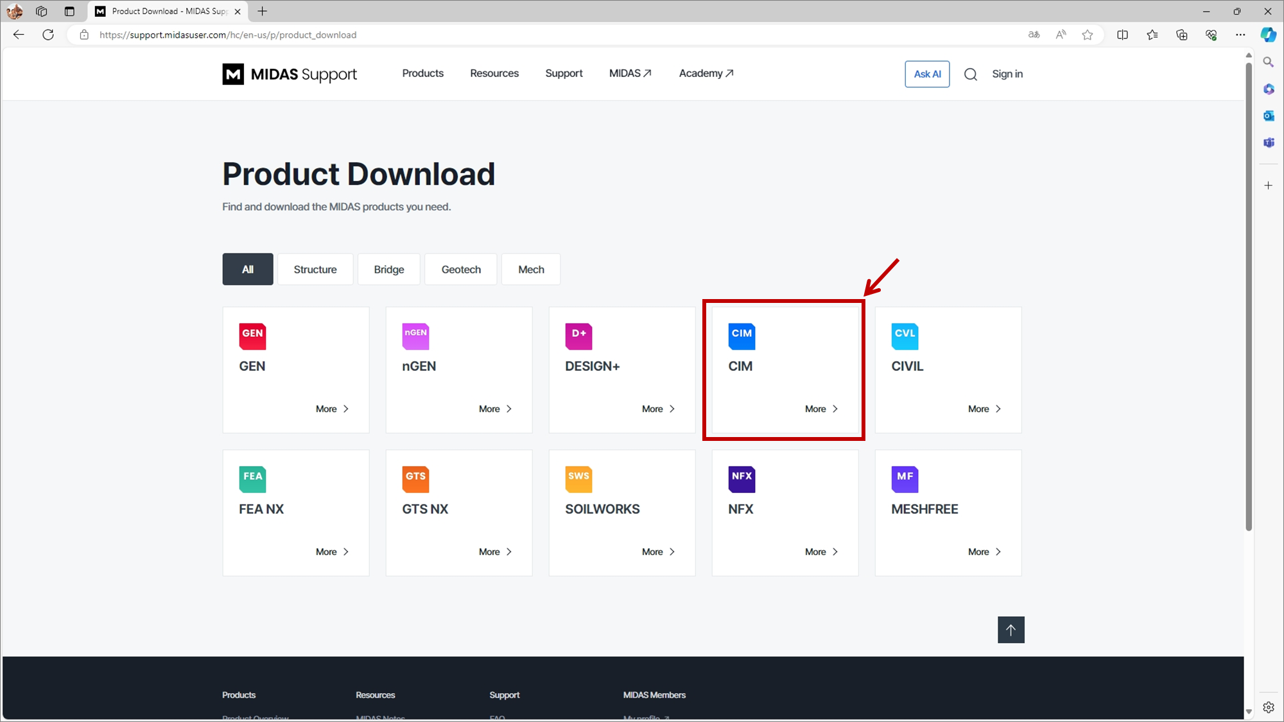Click the GTS NX product icon
The image size is (1284, 722).
click(x=415, y=479)
